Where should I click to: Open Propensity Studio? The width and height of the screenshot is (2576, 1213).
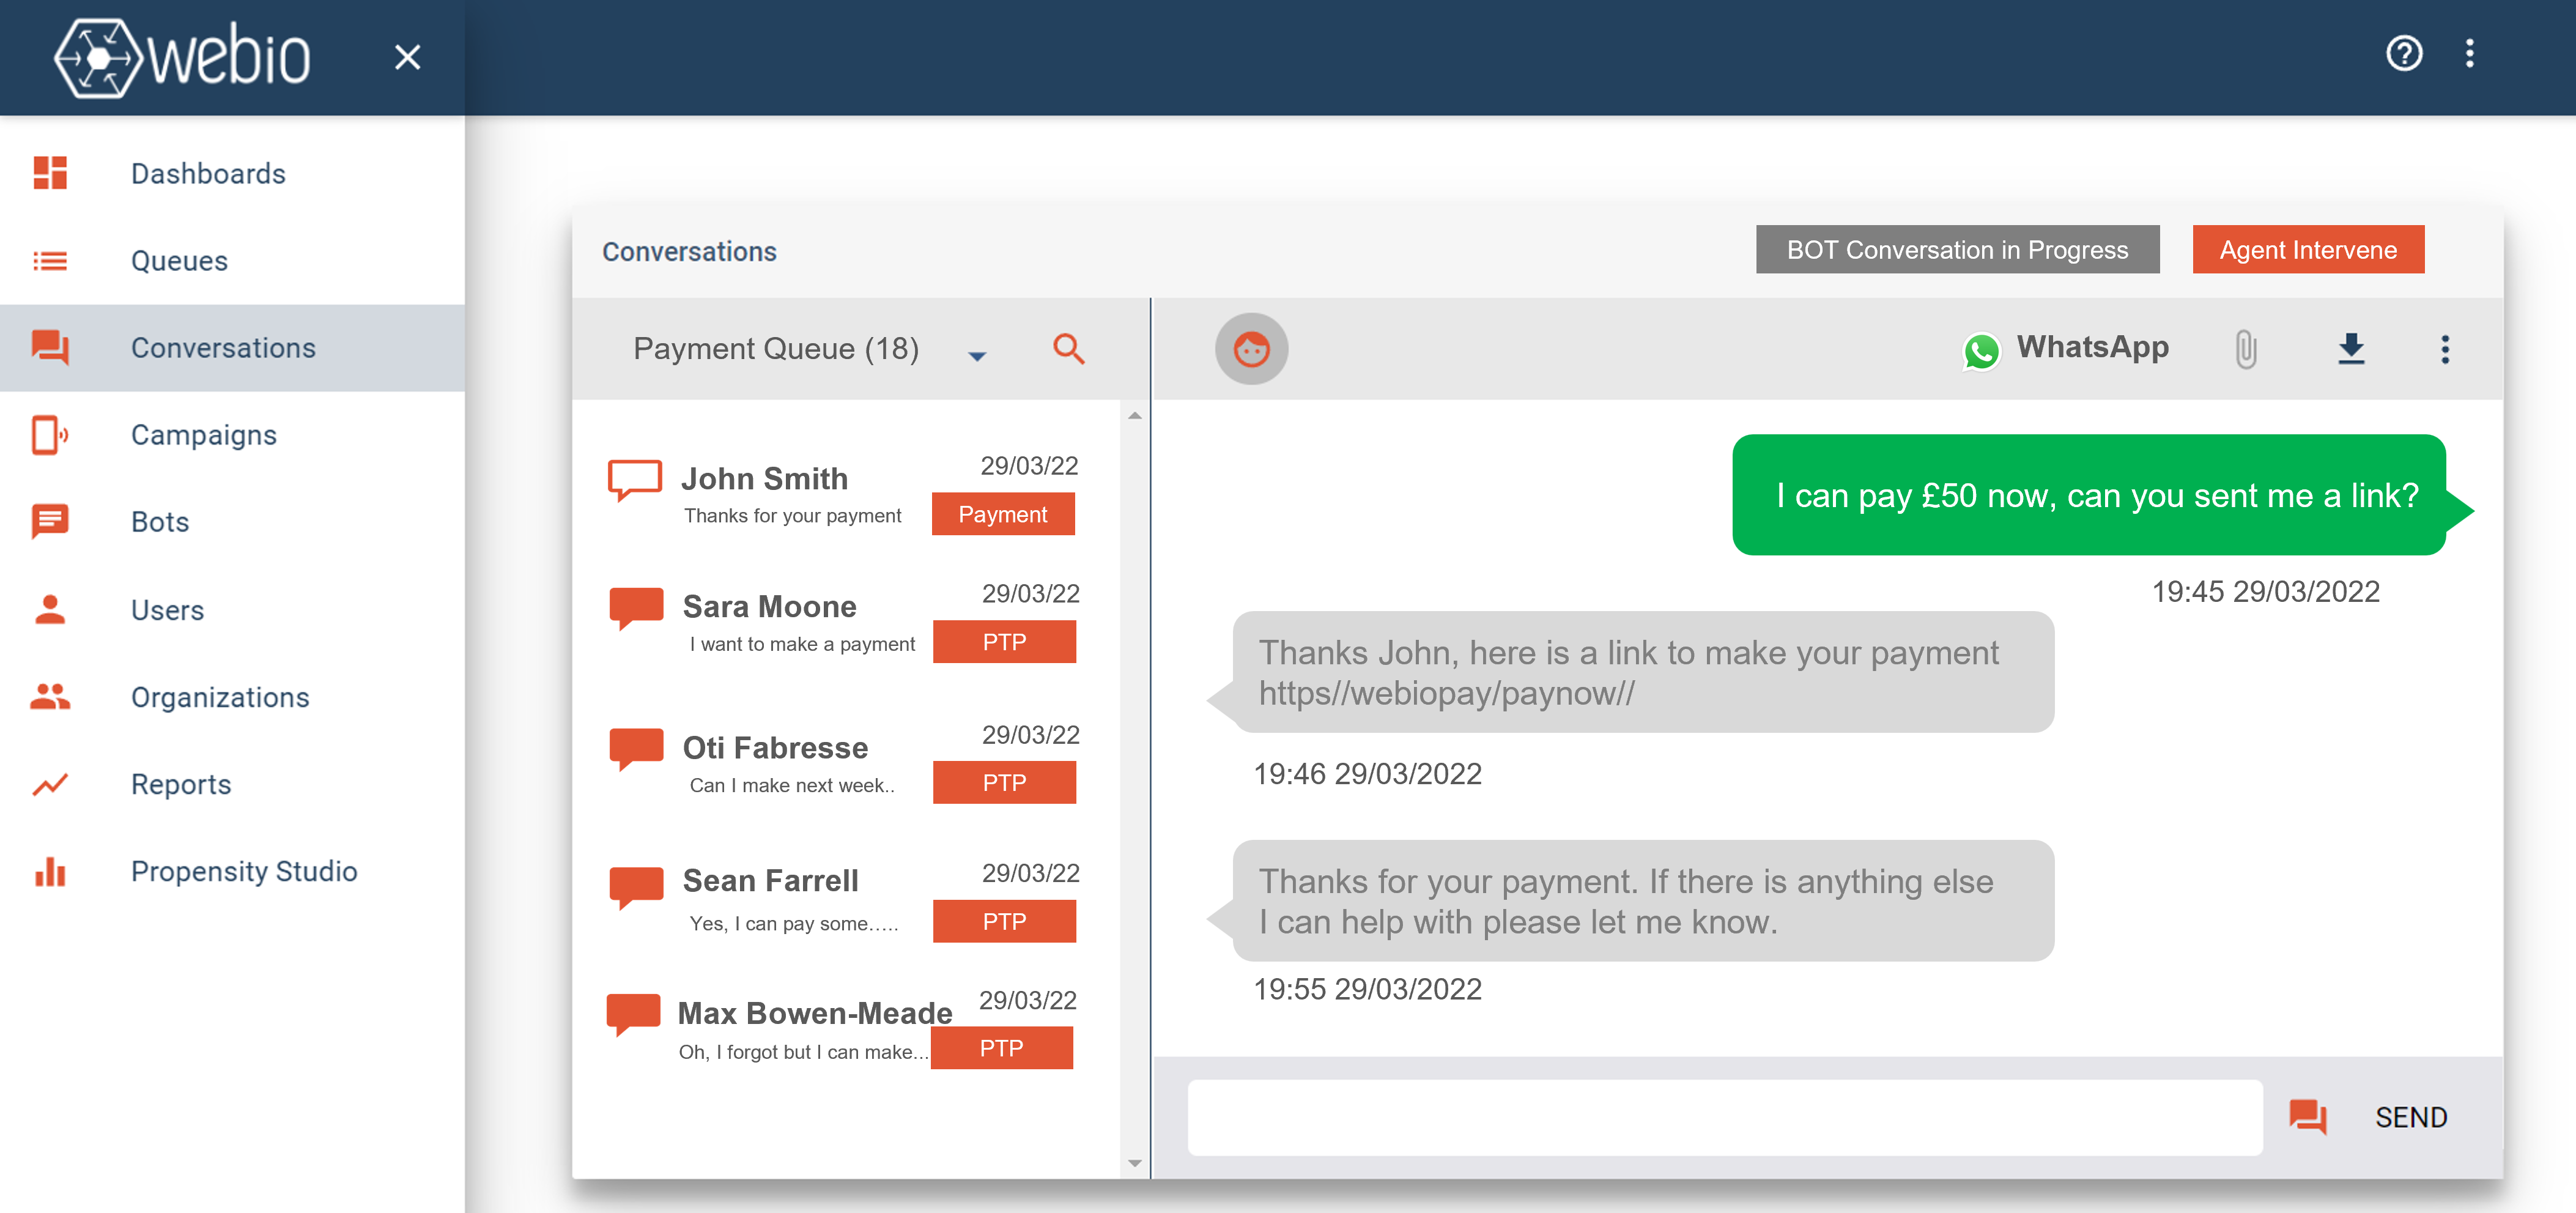click(244, 871)
